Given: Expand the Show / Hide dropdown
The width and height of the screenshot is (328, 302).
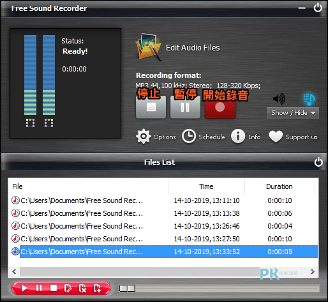Looking at the screenshot, I should pyautogui.click(x=293, y=113).
